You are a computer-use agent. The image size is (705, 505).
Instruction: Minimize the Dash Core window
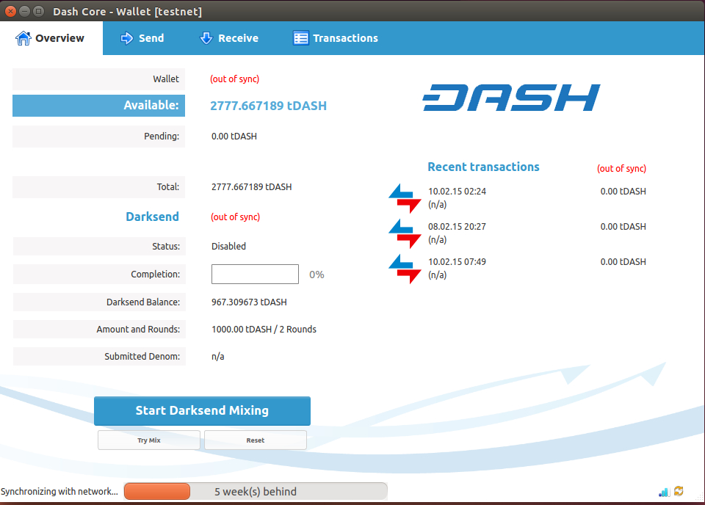coord(25,11)
